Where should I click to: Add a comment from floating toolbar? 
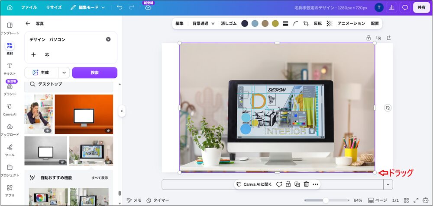click(x=279, y=184)
